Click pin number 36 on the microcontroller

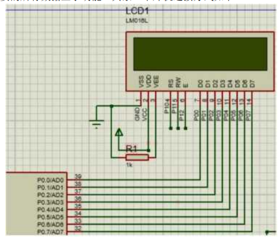[x=78, y=199]
